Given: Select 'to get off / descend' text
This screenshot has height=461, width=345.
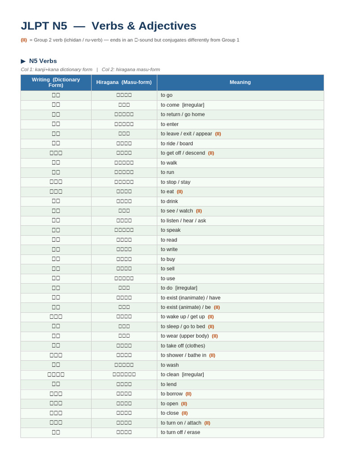Looking at the screenshot, I should pyautogui.click(x=183, y=153).
